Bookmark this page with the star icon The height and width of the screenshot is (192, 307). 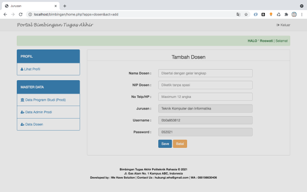(246, 14)
